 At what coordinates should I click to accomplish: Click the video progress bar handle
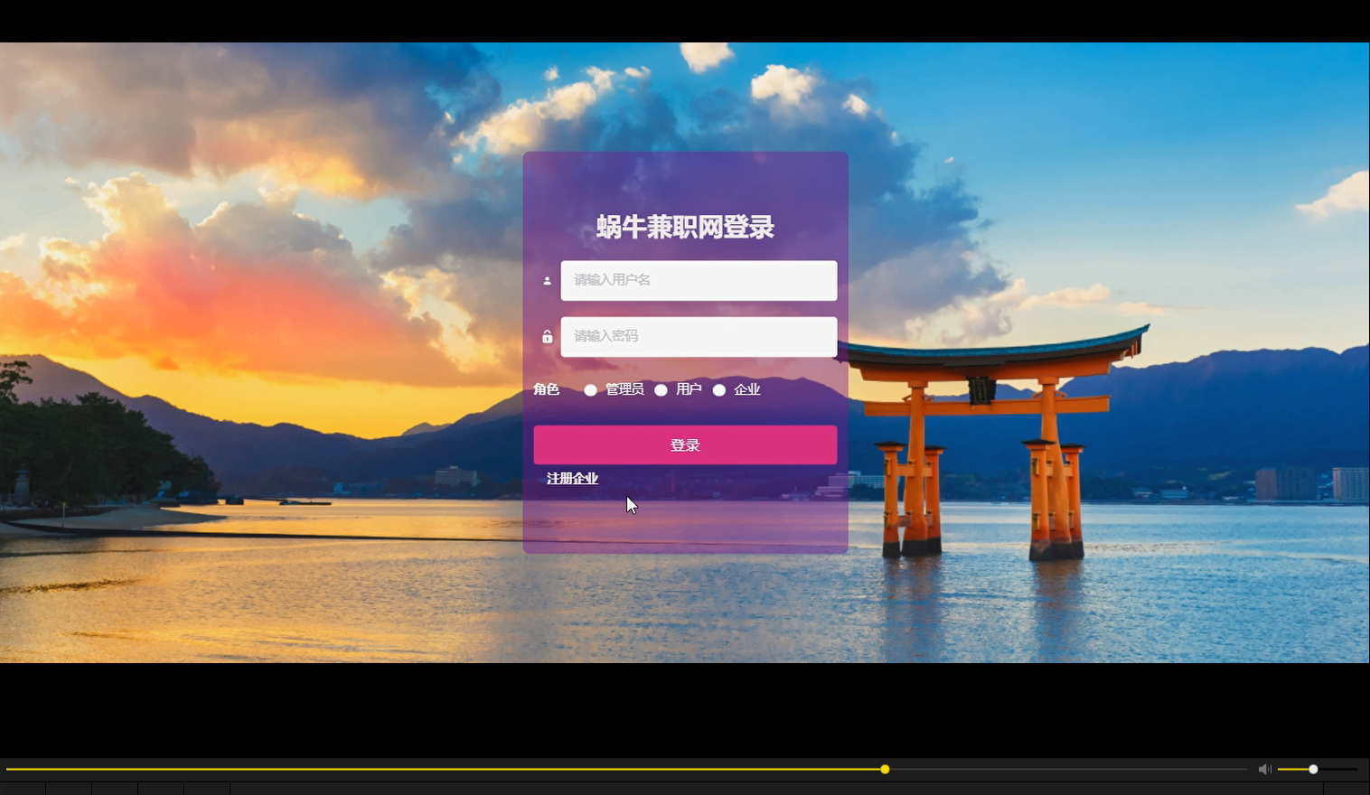884,769
